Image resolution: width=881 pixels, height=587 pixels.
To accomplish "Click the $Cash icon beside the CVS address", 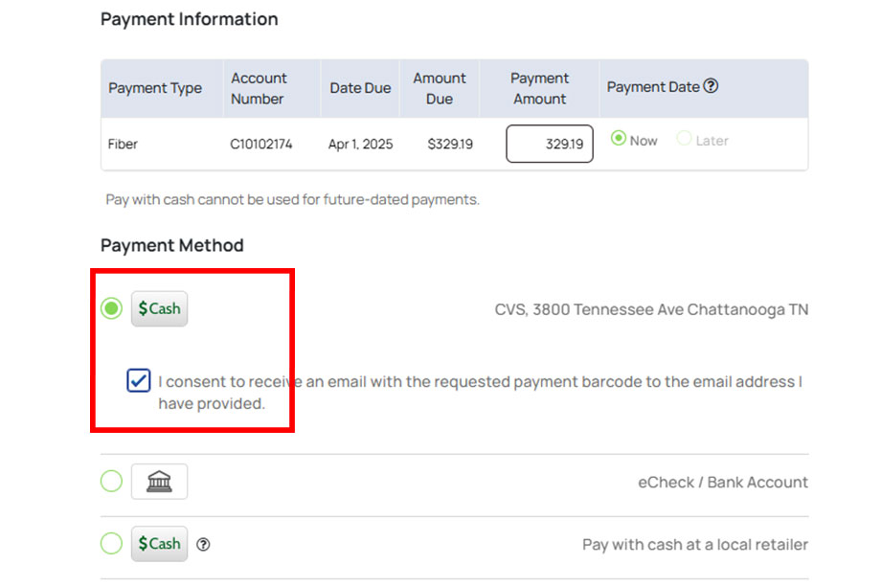I will (x=159, y=308).
